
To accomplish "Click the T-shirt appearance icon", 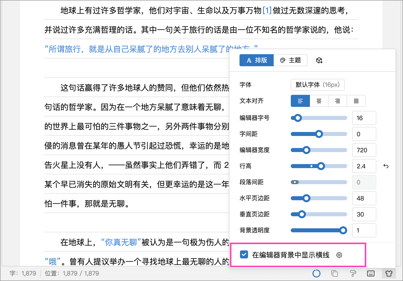I will [389, 273].
